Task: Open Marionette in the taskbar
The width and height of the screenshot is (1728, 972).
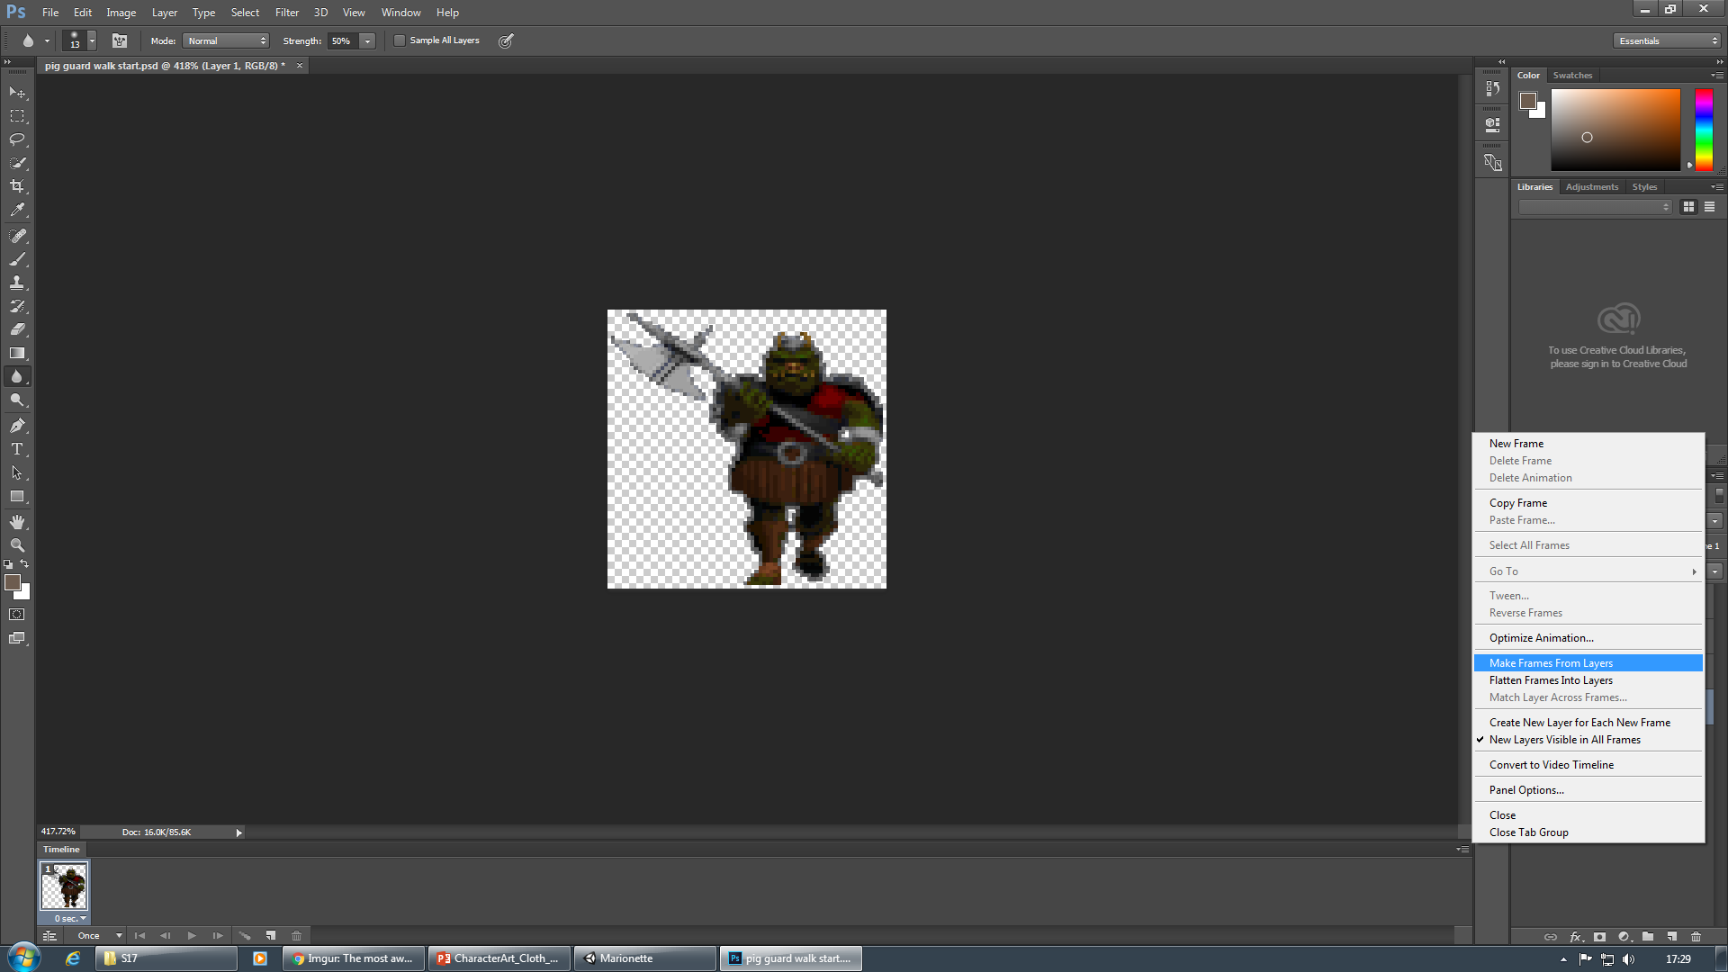Action: coord(645,958)
